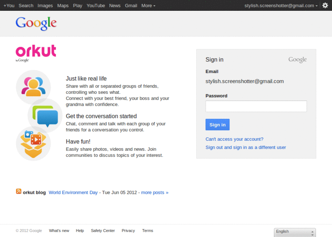Open Images in the top bar
The image size is (332, 237).
(45, 6)
